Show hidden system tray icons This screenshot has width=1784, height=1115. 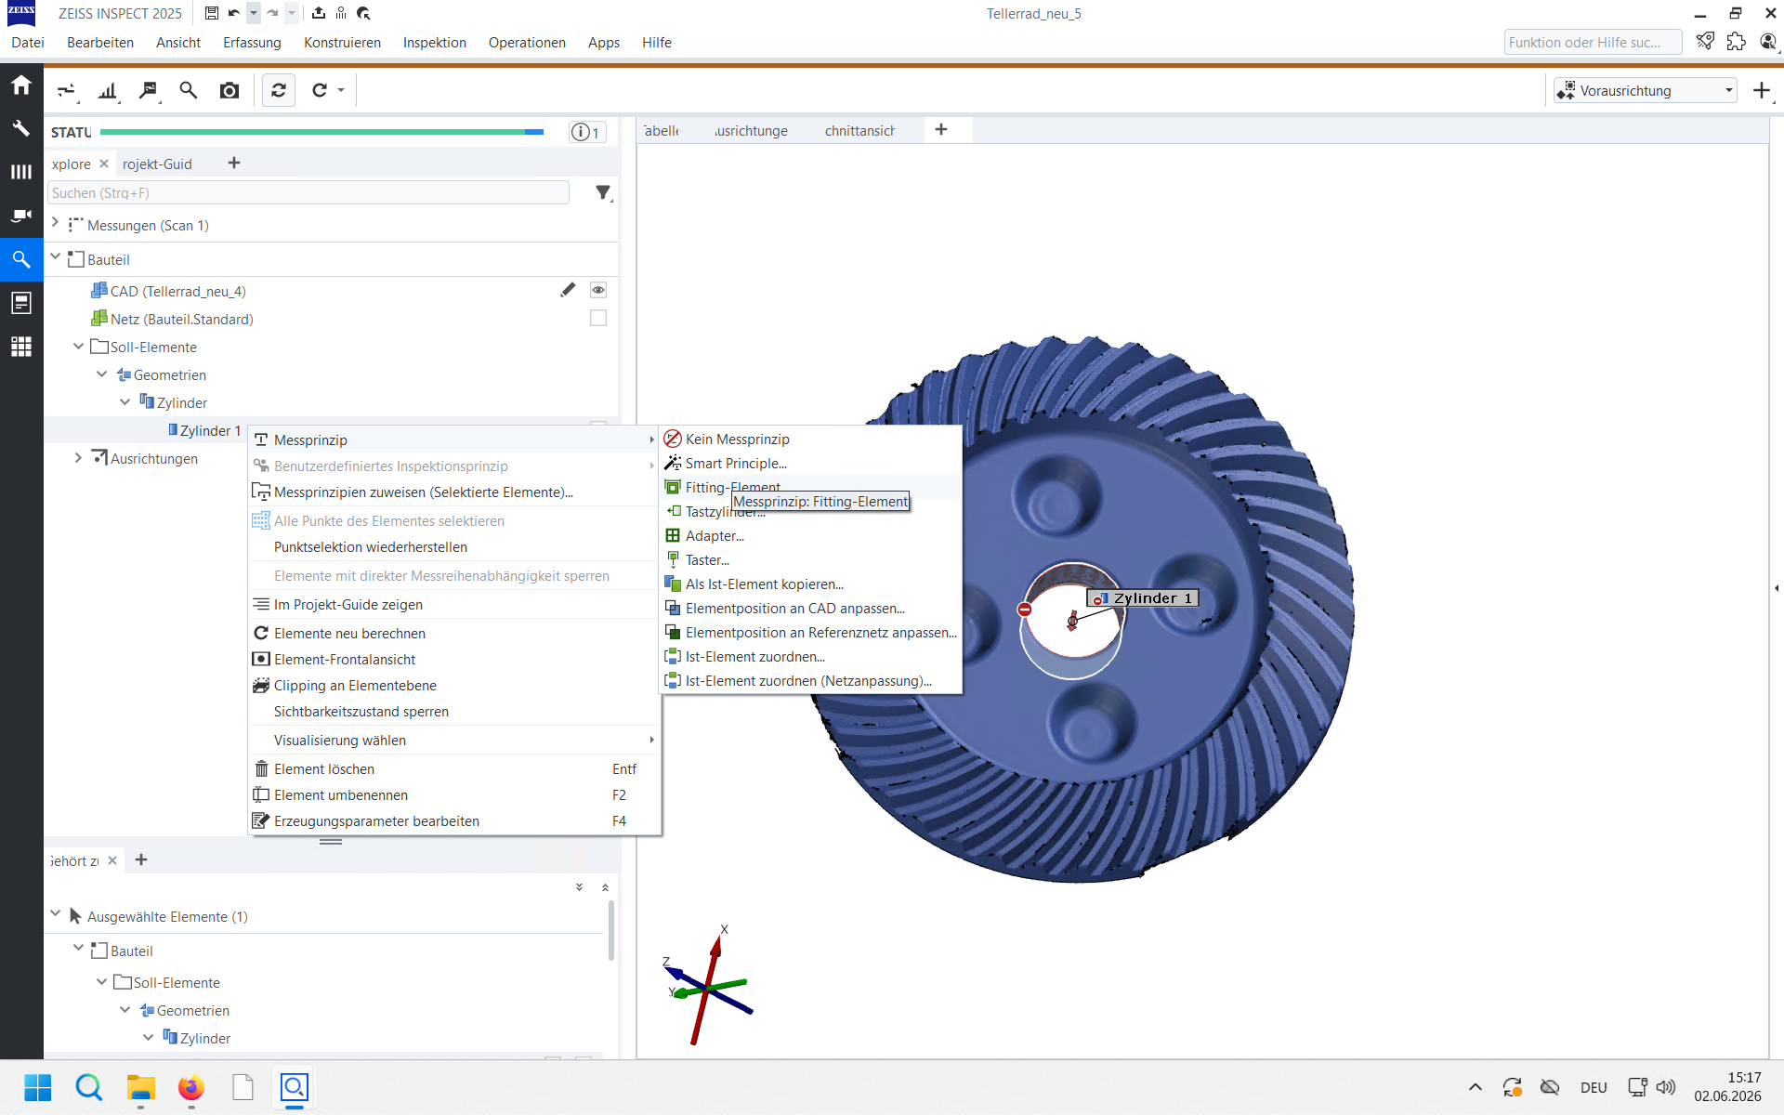1476,1087
